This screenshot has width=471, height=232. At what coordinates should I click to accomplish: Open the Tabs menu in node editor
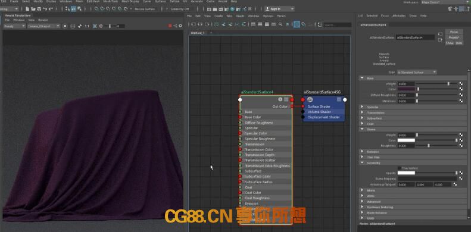click(x=229, y=16)
